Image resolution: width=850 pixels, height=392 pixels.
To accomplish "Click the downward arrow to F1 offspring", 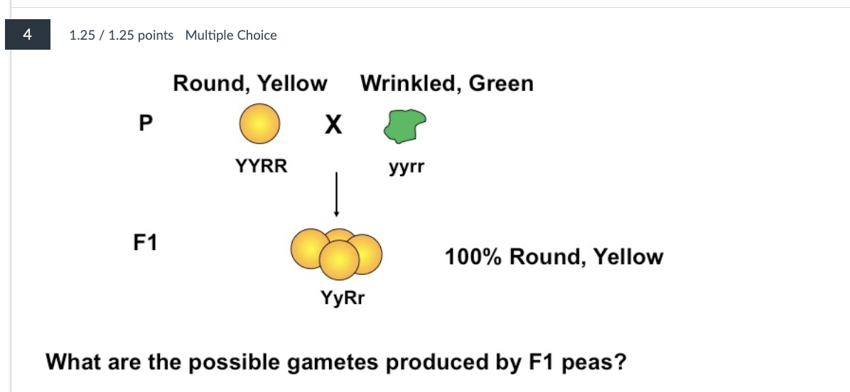I will 336,193.
